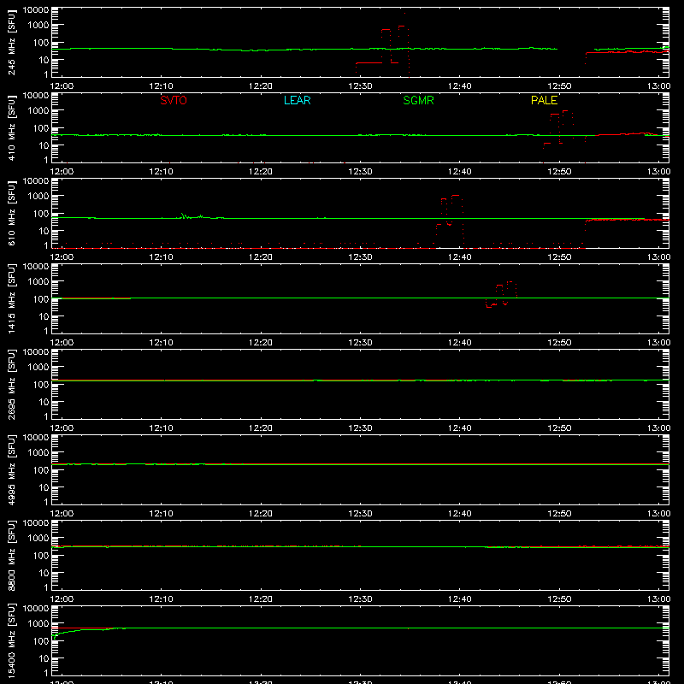Click the 10 y-axis label of 15400 MHz panel
The image size is (684, 684).
pos(44,658)
